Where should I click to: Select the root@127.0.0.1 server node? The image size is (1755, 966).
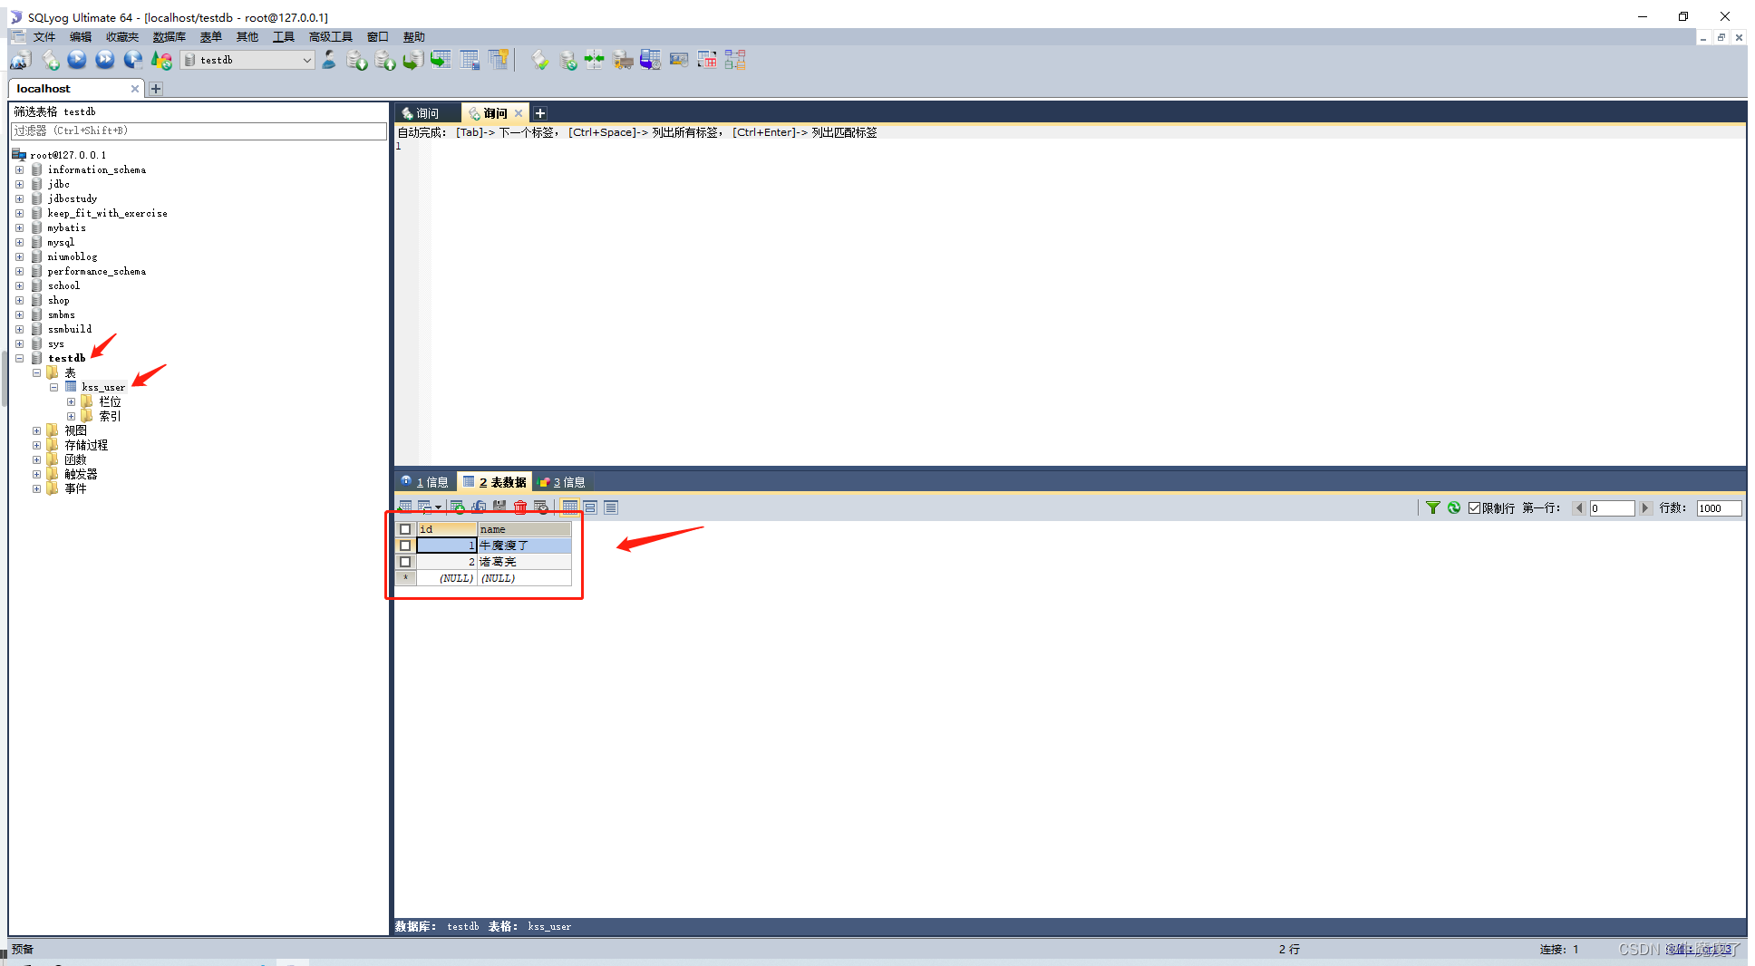(x=68, y=155)
